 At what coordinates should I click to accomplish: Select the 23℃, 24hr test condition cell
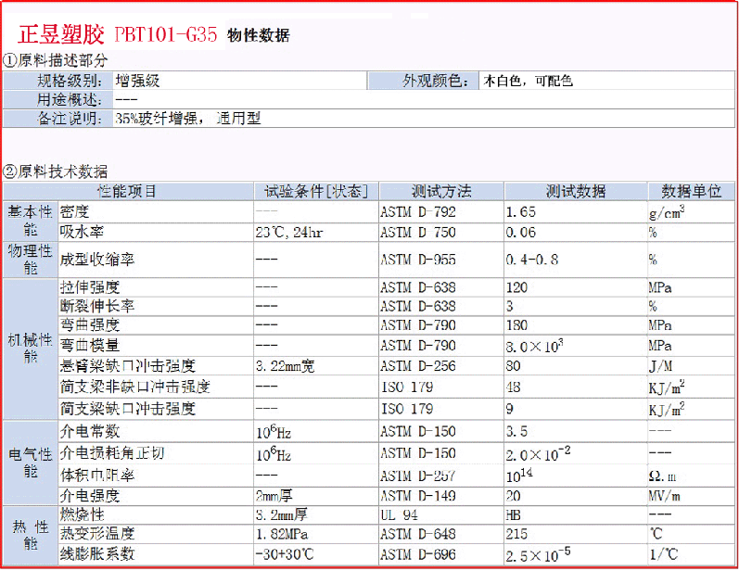click(x=288, y=233)
